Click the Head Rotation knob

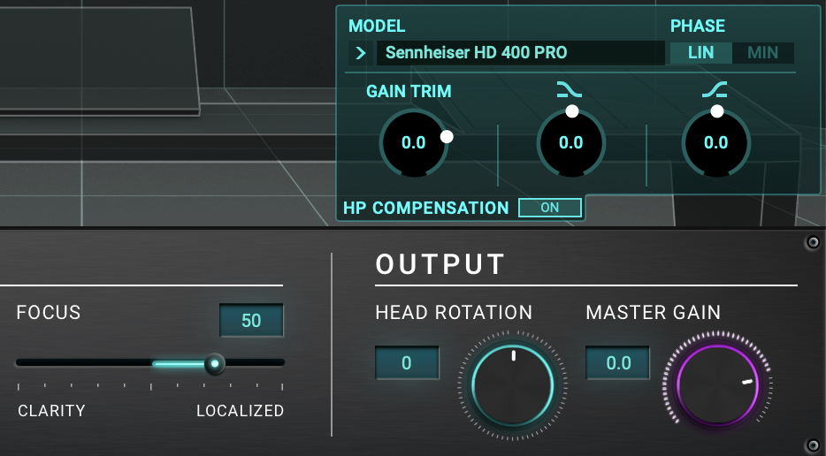(x=512, y=385)
